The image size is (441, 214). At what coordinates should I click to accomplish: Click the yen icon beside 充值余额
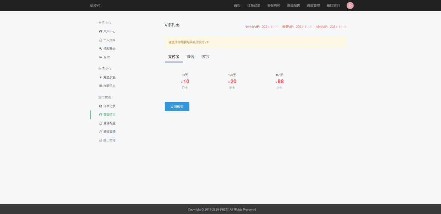click(x=101, y=77)
